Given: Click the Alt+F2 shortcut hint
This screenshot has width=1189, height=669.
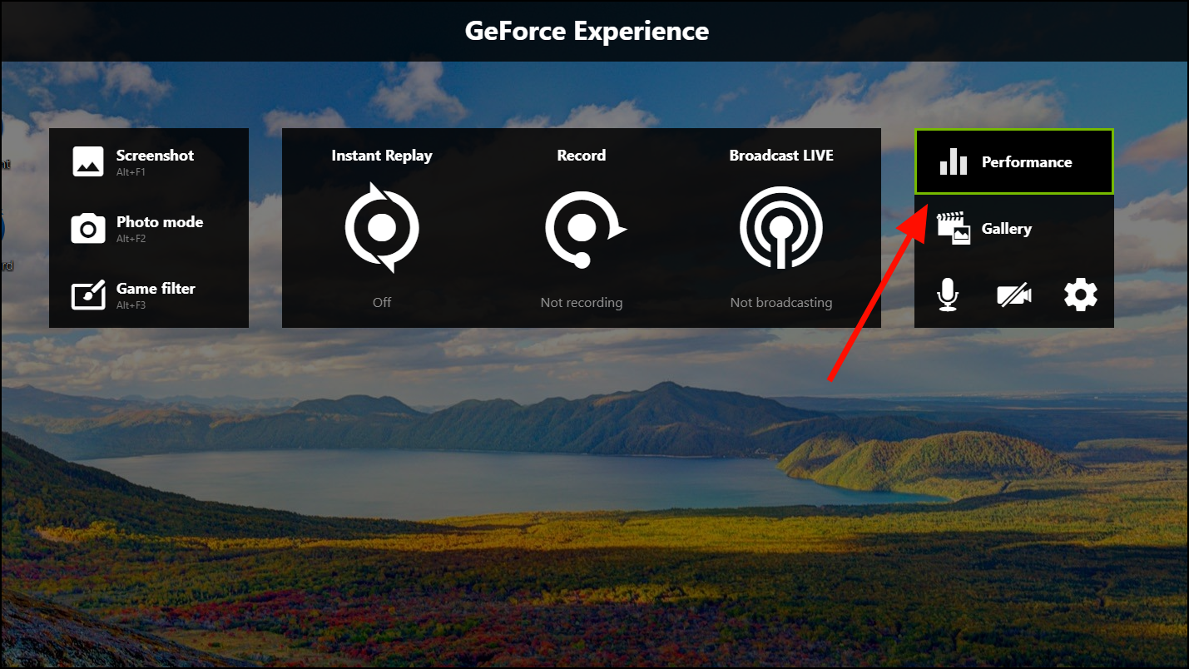Looking at the screenshot, I should pos(131,239).
